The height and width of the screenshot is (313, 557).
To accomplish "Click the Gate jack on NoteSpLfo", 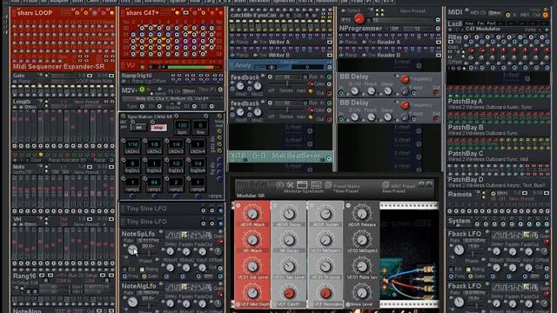I will pyautogui.click(x=144, y=276).
